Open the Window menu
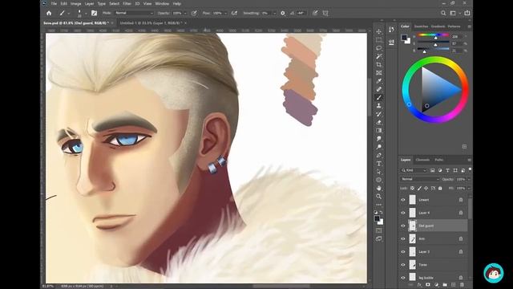Image resolution: width=513 pixels, height=289 pixels. [x=162, y=3]
